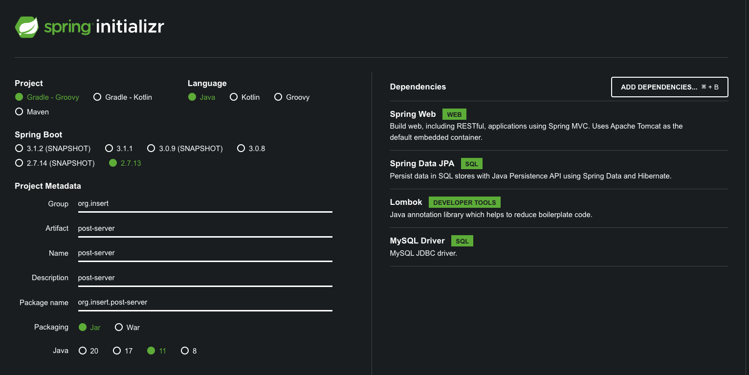Click the Packaging label

pyautogui.click(x=51, y=327)
